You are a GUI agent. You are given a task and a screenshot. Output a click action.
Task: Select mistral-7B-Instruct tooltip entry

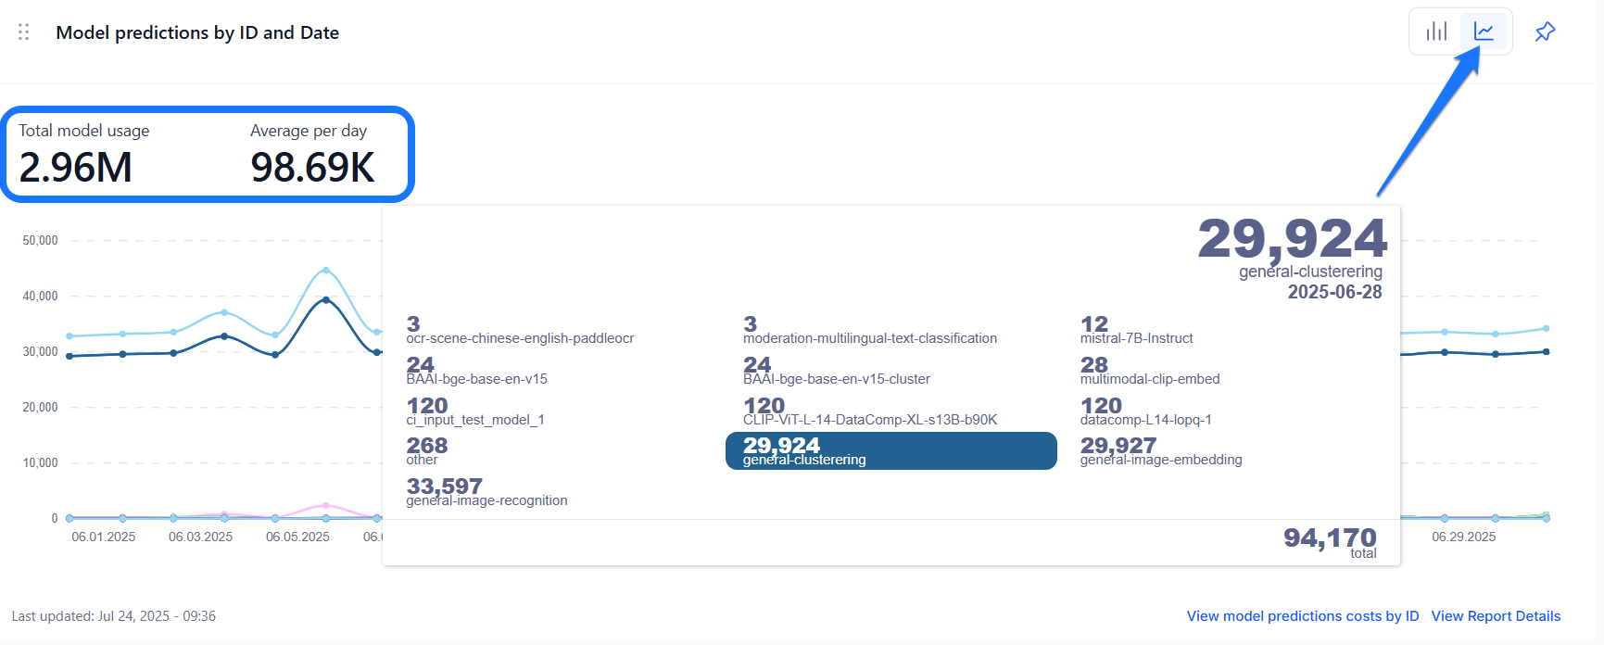tap(1136, 330)
